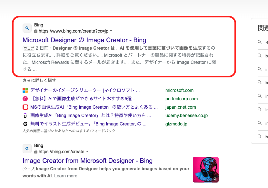Open the 'デザイナーのイメージクリエーター' Microsoft link
This screenshot has height=188, width=268.
[85, 90]
